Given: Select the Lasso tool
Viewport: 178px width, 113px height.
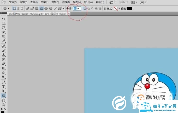Looking at the screenshot, I should 4,27.
